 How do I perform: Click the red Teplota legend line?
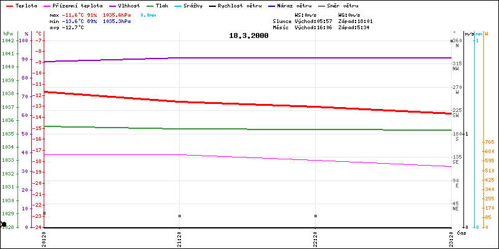8,6
